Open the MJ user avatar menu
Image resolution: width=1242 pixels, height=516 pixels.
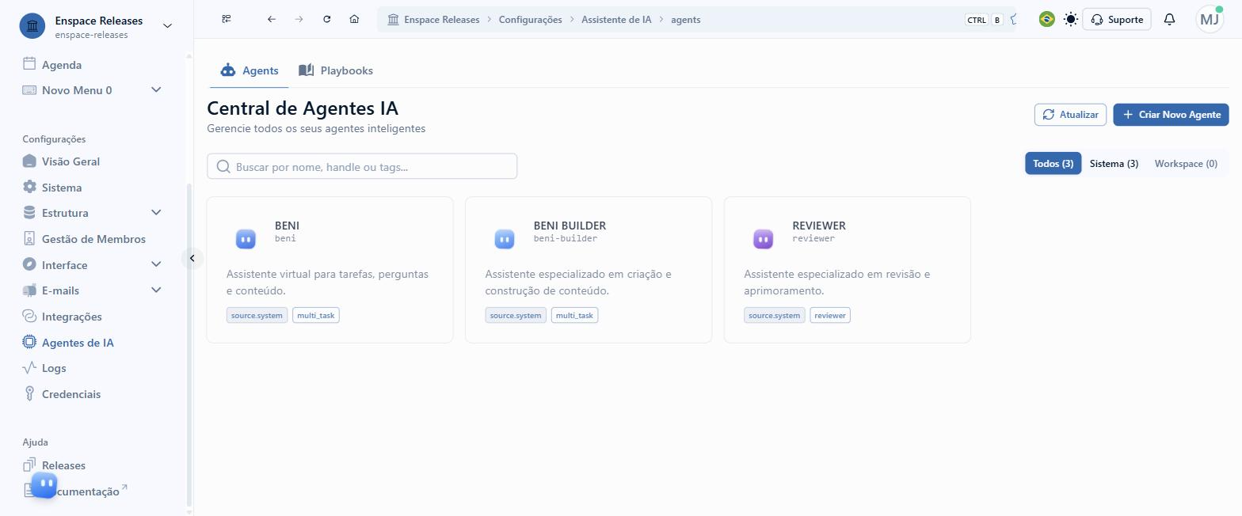point(1210,19)
